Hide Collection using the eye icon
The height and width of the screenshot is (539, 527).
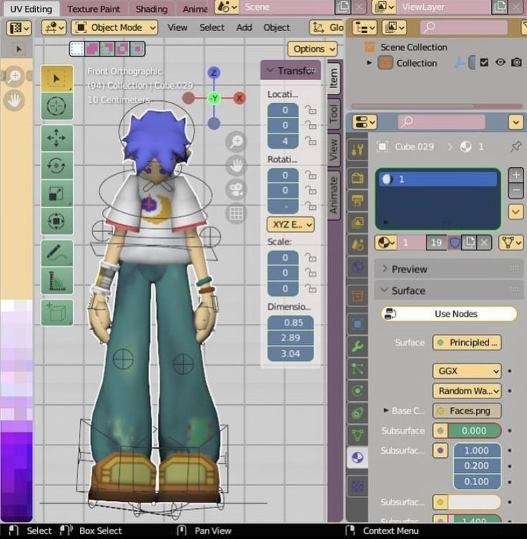pos(500,63)
